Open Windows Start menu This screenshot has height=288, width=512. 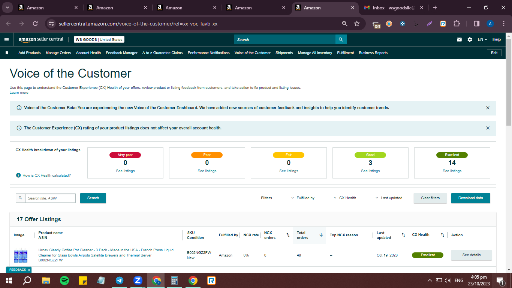9,280
